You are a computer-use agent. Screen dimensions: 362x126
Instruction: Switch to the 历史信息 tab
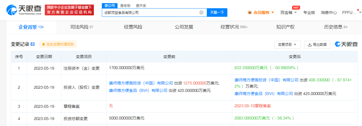(336, 27)
